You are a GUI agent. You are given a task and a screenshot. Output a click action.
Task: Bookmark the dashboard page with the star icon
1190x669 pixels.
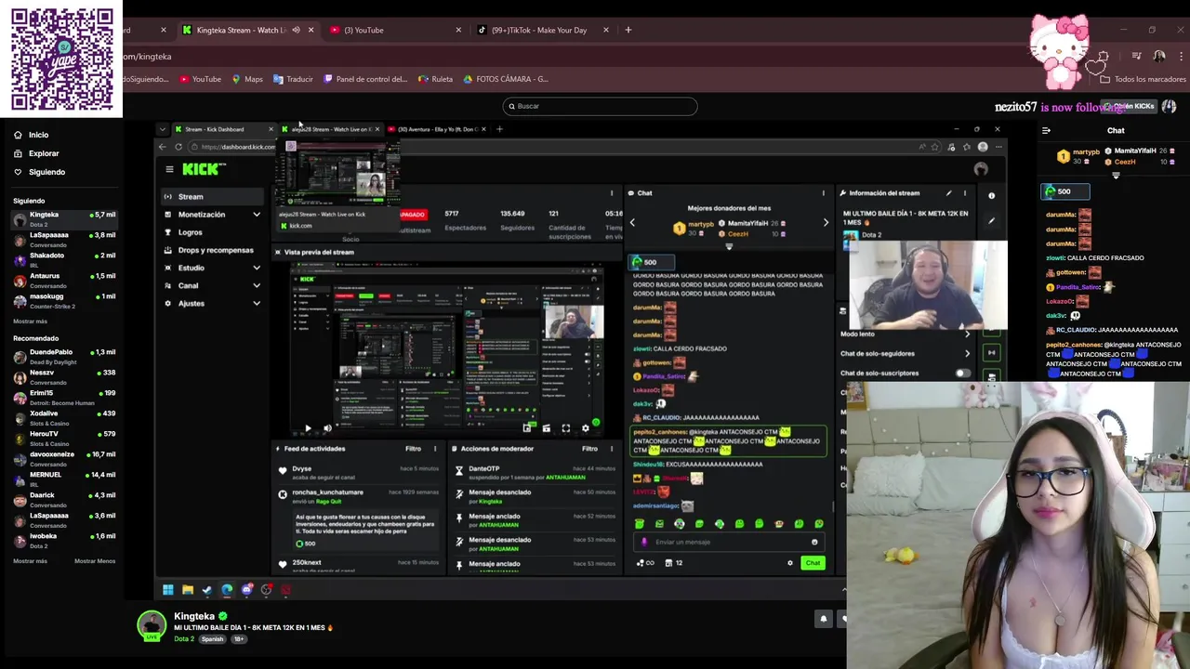935,147
